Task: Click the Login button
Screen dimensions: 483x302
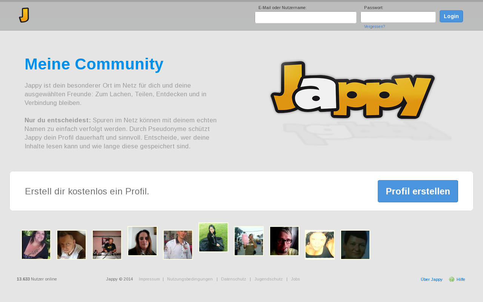Action: tap(451, 16)
